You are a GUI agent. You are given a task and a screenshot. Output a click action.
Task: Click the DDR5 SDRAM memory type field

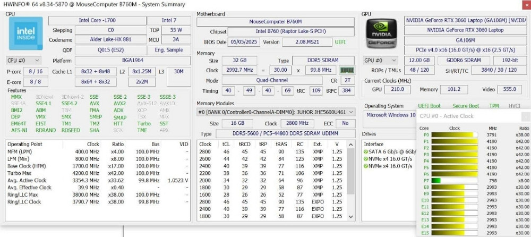pos(323,61)
